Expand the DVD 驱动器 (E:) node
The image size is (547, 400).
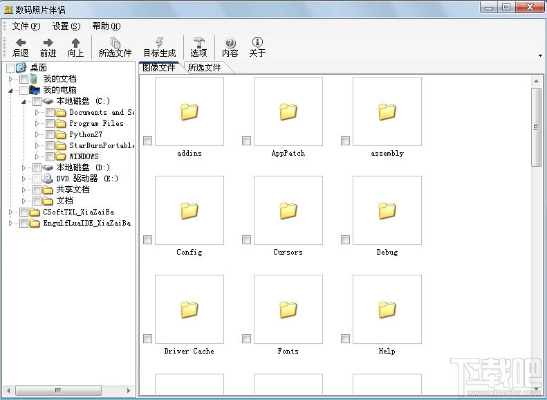(24, 179)
